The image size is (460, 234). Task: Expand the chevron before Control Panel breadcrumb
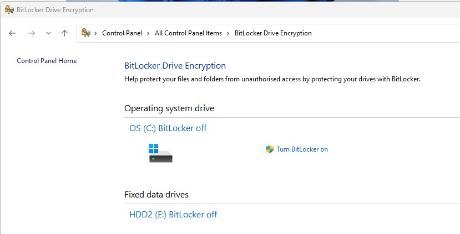tap(97, 33)
